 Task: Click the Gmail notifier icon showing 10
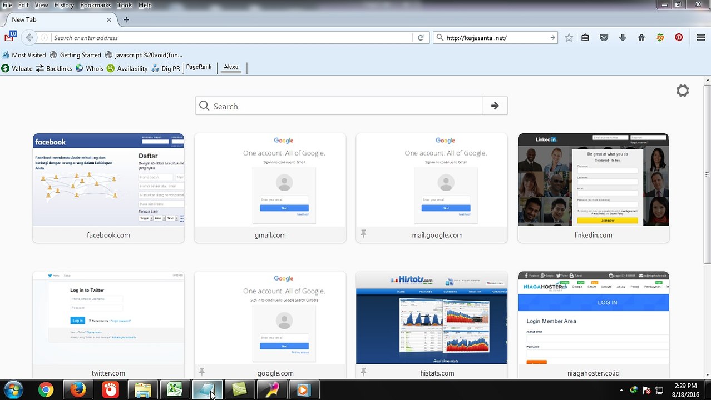tap(9, 37)
